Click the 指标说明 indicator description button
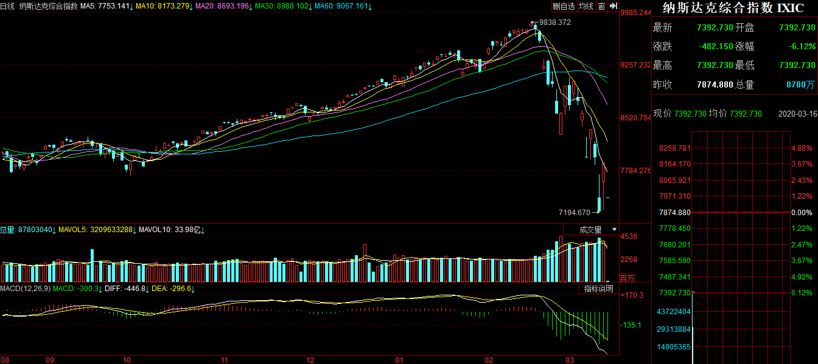 [x=599, y=289]
